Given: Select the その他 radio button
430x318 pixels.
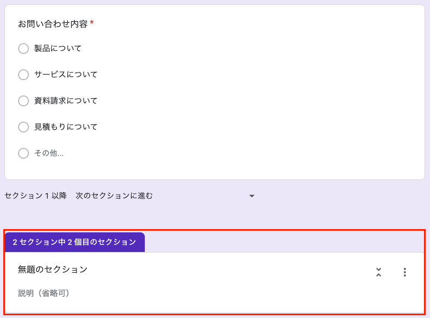Looking at the screenshot, I should 23,153.
